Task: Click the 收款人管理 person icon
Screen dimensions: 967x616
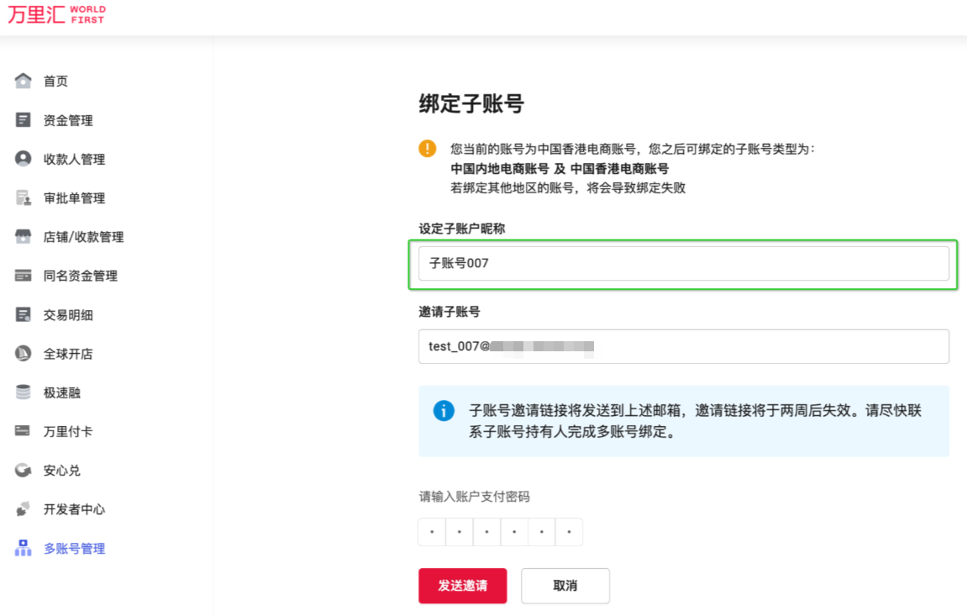Action: [x=24, y=159]
